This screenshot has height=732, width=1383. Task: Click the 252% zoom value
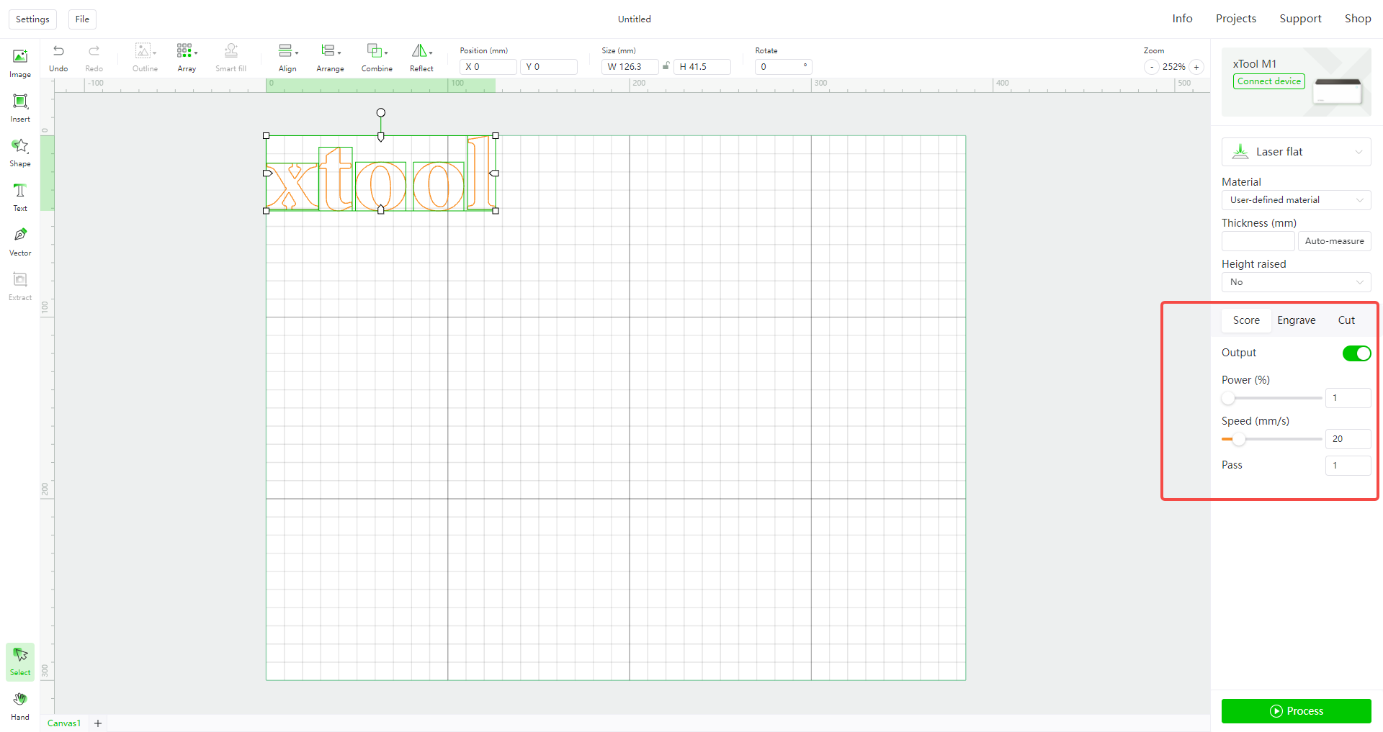click(x=1174, y=67)
